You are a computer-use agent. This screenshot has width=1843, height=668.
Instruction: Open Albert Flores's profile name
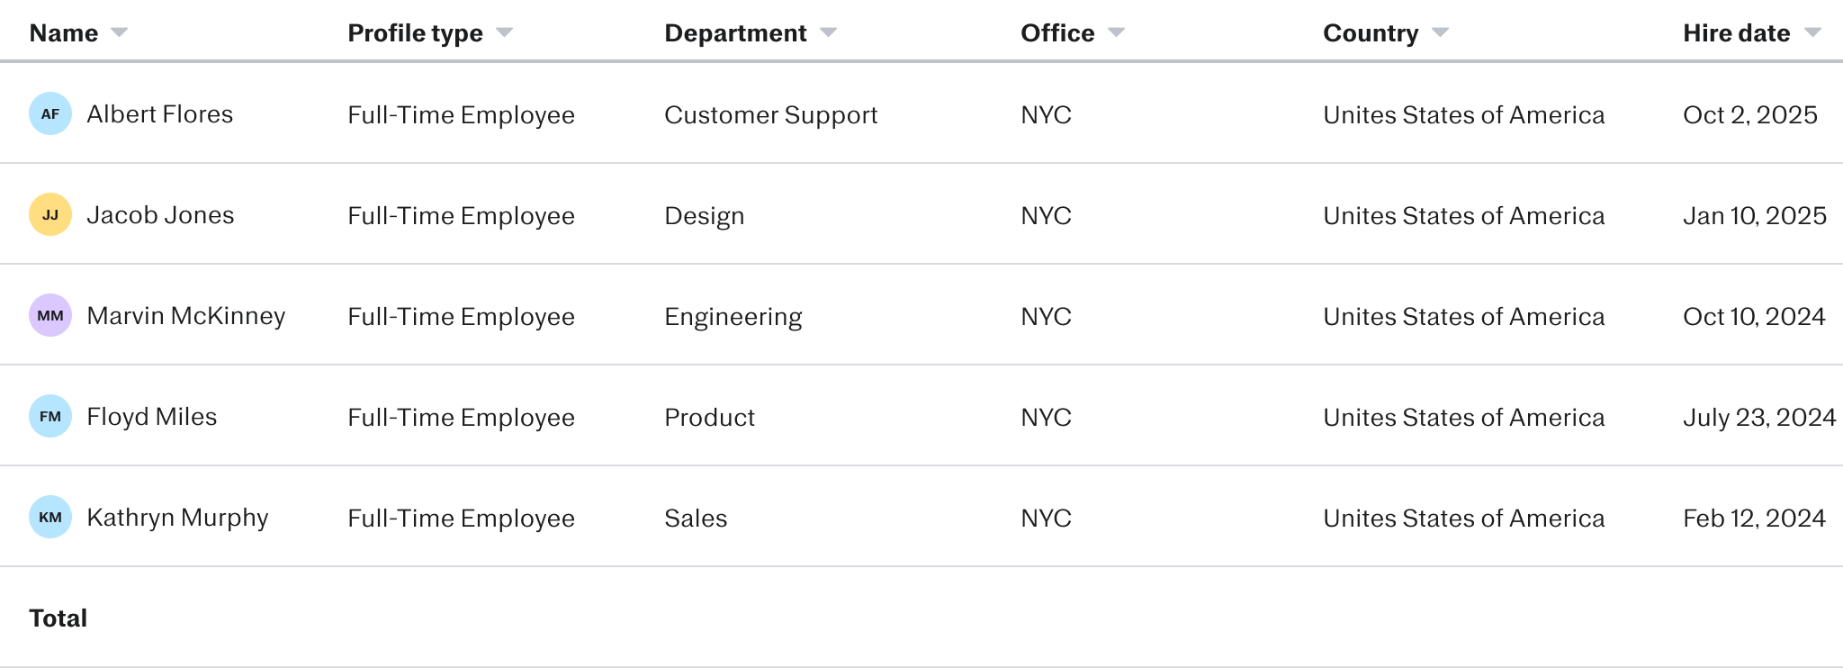[159, 114]
